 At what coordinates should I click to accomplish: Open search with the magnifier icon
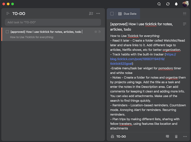(x=159, y=4)
